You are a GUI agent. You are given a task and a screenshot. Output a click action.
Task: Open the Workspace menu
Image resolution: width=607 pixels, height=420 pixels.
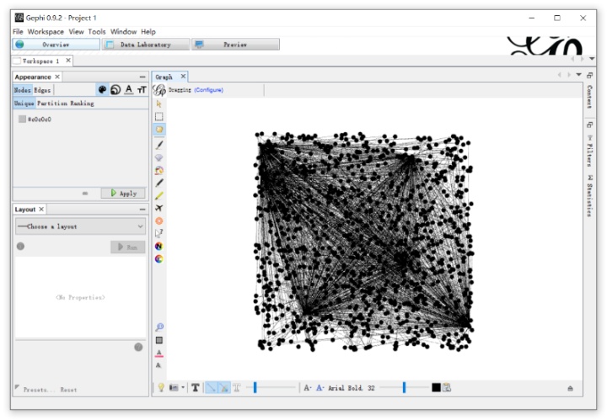[x=46, y=32]
